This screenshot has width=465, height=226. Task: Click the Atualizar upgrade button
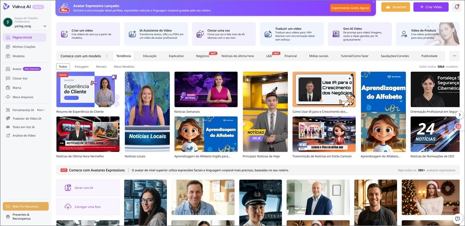click(x=395, y=7)
